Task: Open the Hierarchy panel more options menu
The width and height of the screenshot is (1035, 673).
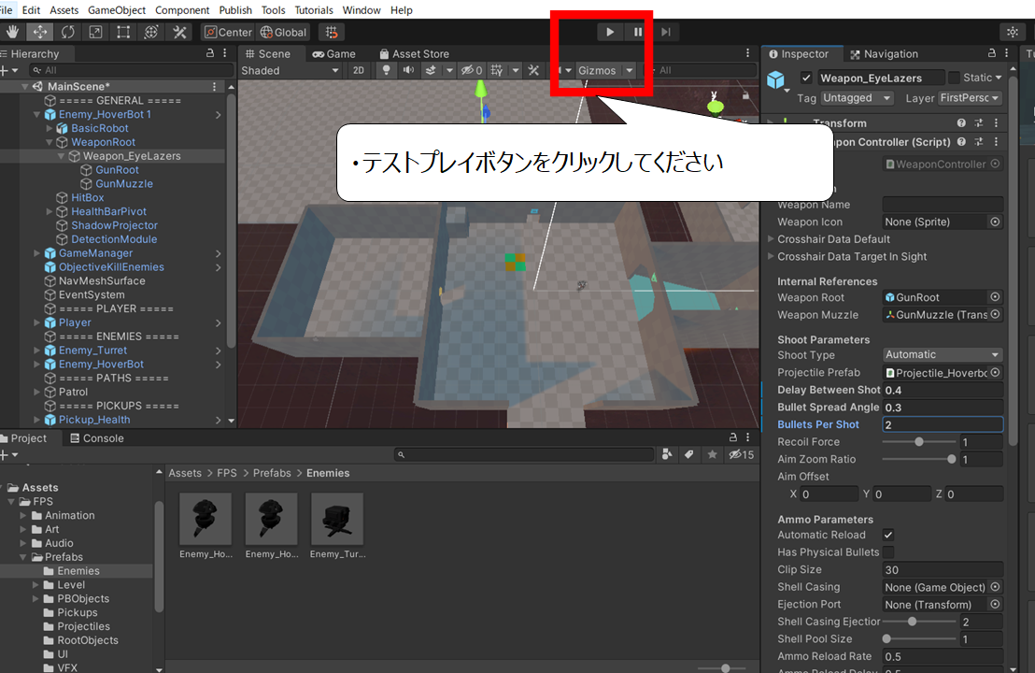Action: coord(224,53)
